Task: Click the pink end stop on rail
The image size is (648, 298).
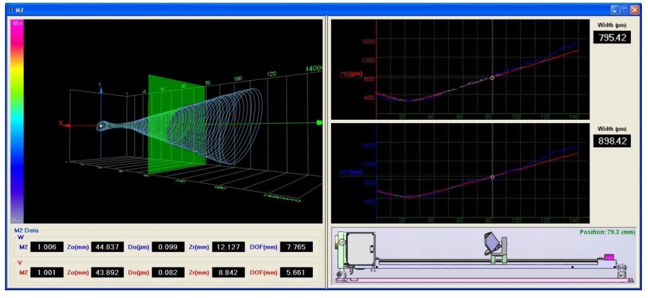Action: 609,258
